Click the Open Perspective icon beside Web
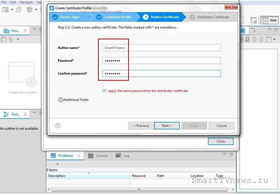The height and width of the screenshot is (194, 280). coord(253,20)
